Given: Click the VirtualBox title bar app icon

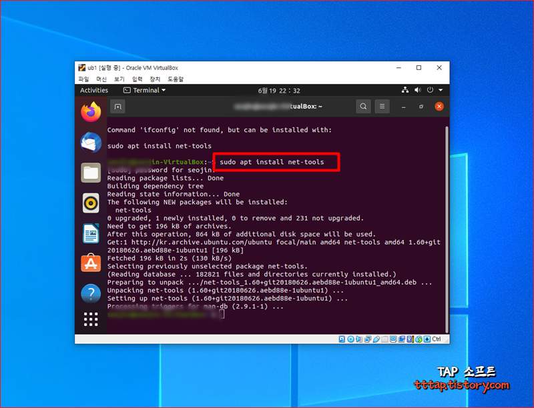Looking at the screenshot, I should click(x=81, y=67).
